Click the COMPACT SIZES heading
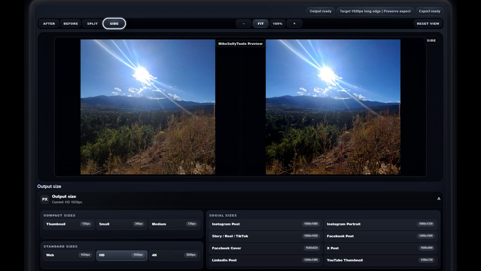The height and width of the screenshot is (271, 481). click(59, 216)
